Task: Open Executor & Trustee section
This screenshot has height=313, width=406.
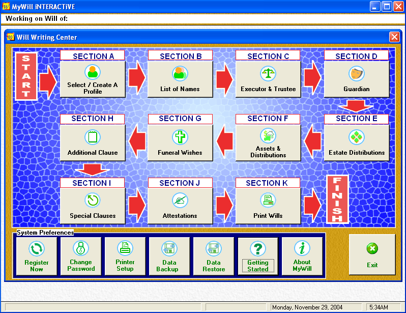Action: click(x=268, y=79)
